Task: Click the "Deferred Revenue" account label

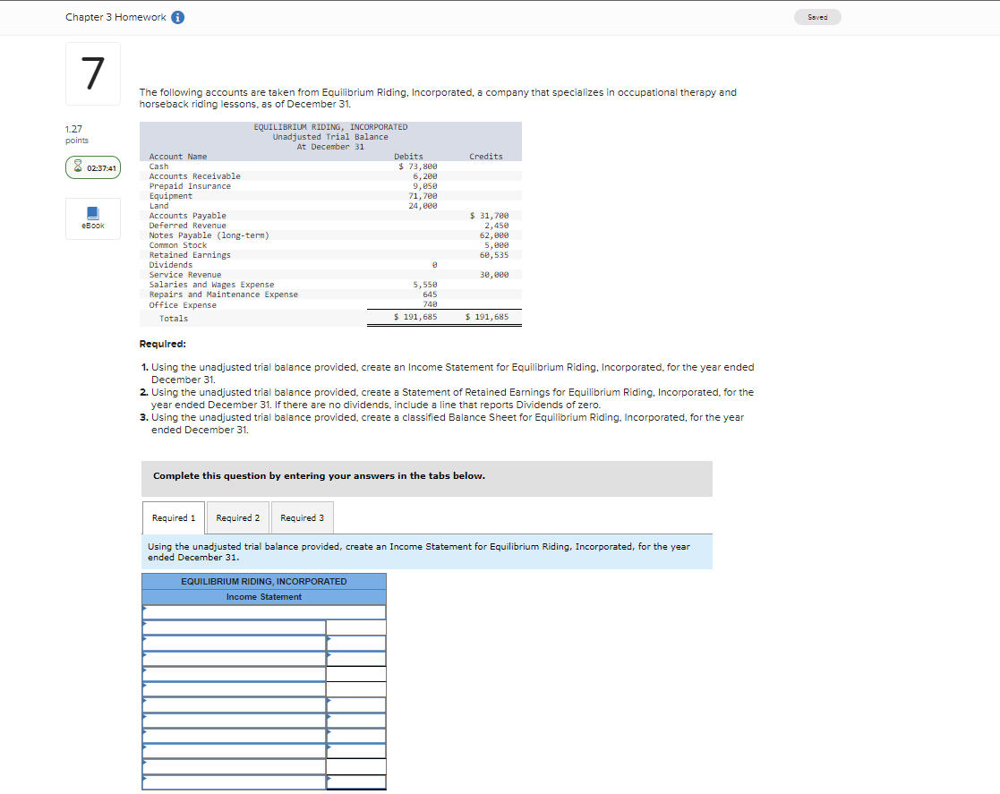Action: tap(187, 226)
